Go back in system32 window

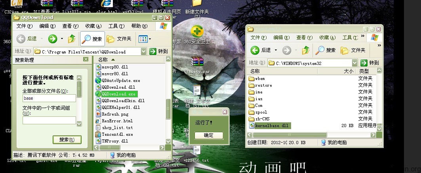[x=261, y=50]
